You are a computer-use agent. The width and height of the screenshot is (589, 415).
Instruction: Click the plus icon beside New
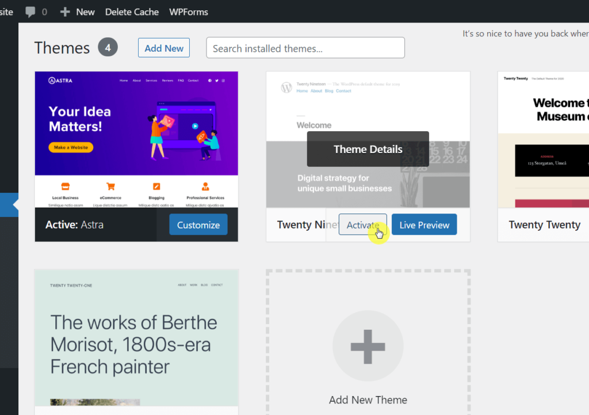65,12
